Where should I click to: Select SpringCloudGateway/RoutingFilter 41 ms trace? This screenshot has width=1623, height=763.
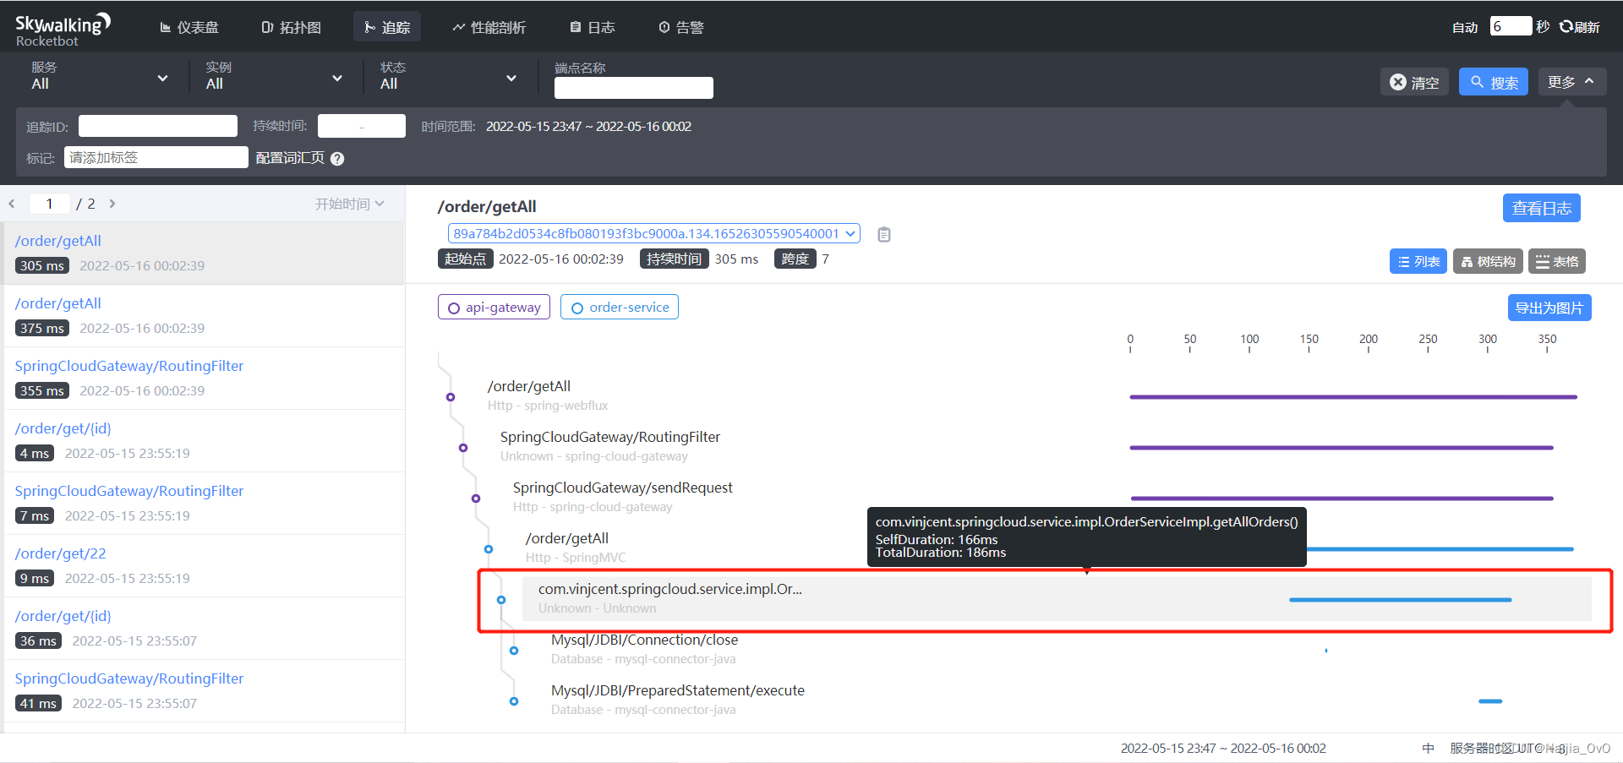[x=204, y=690]
